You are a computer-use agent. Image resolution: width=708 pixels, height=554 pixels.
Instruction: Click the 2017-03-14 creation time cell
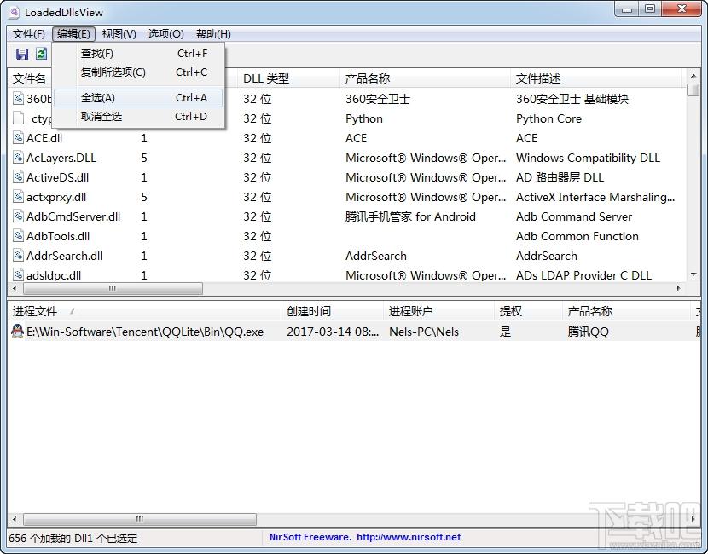pyautogui.click(x=333, y=332)
